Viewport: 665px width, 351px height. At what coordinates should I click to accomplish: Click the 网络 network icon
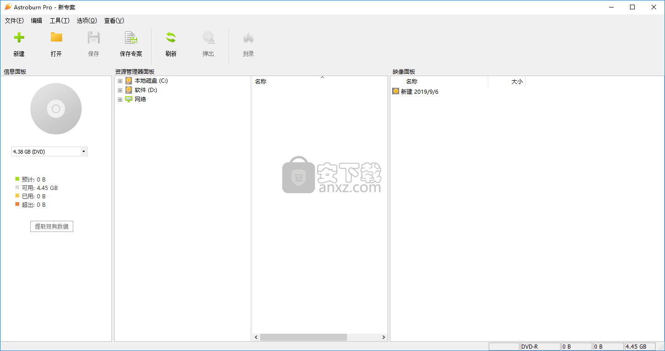click(x=129, y=99)
